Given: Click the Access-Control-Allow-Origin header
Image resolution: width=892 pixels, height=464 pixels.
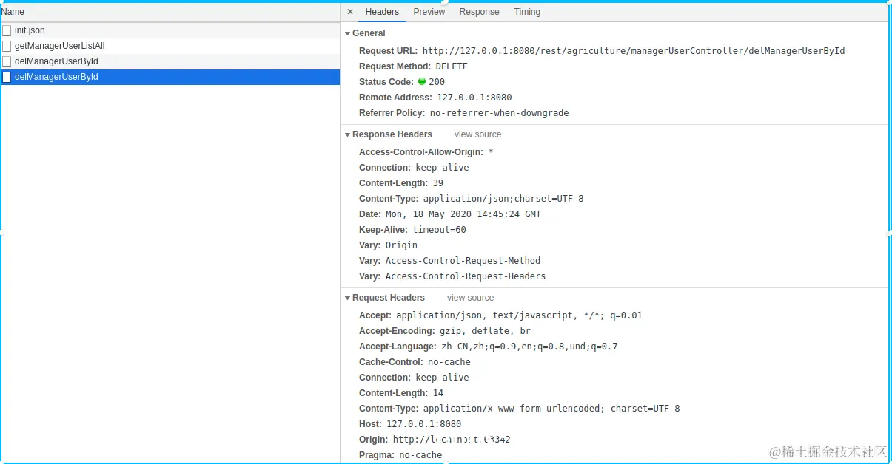Looking at the screenshot, I should (426, 152).
